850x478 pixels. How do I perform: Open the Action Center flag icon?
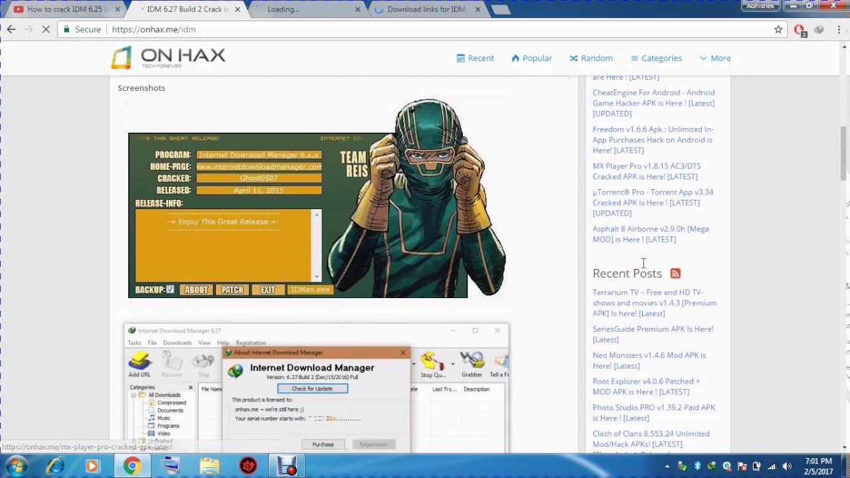coord(742,466)
